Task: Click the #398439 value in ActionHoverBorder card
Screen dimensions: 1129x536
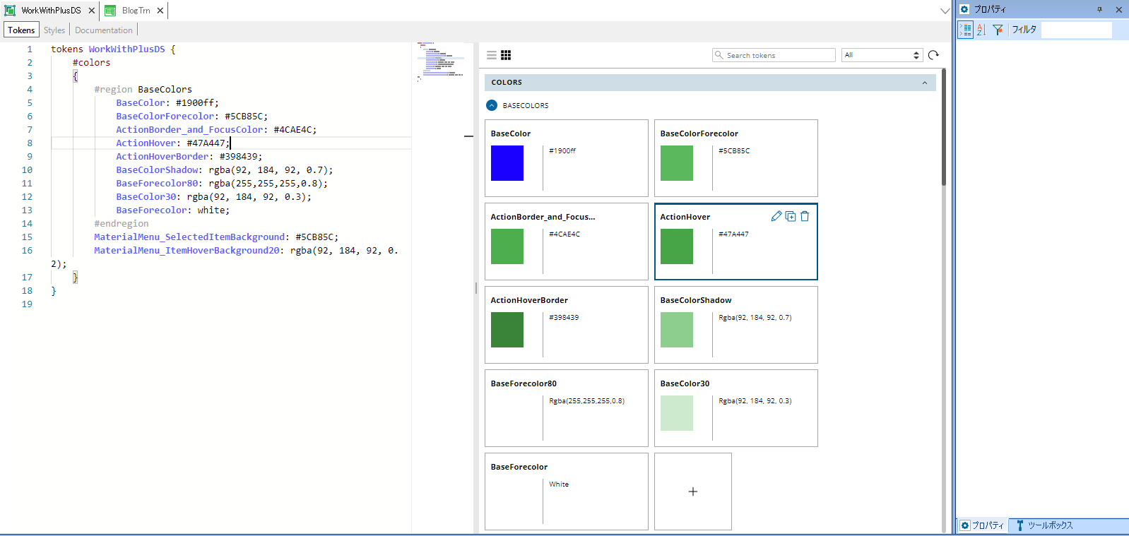Action: click(x=564, y=317)
